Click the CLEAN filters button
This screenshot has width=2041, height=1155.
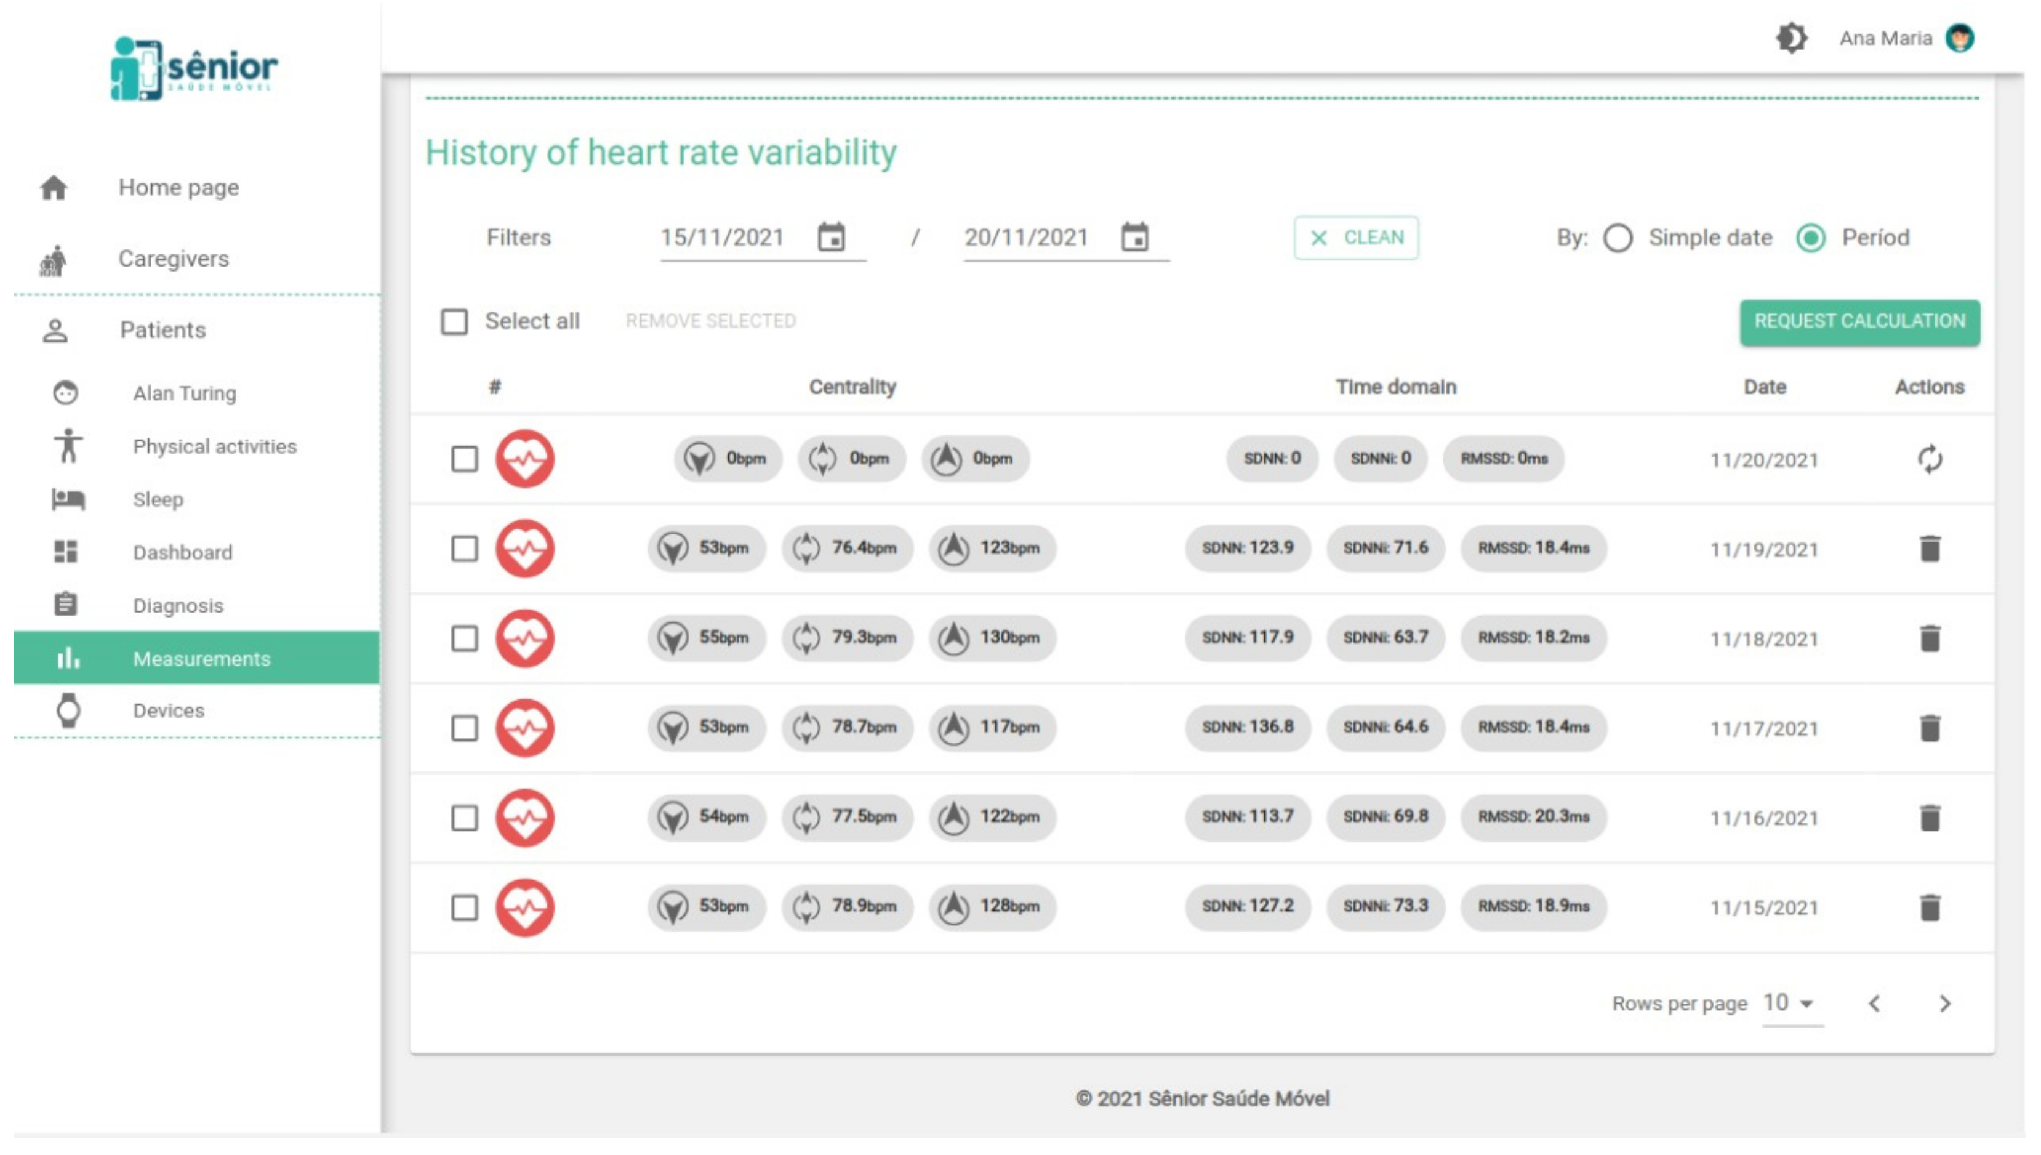(x=1356, y=238)
